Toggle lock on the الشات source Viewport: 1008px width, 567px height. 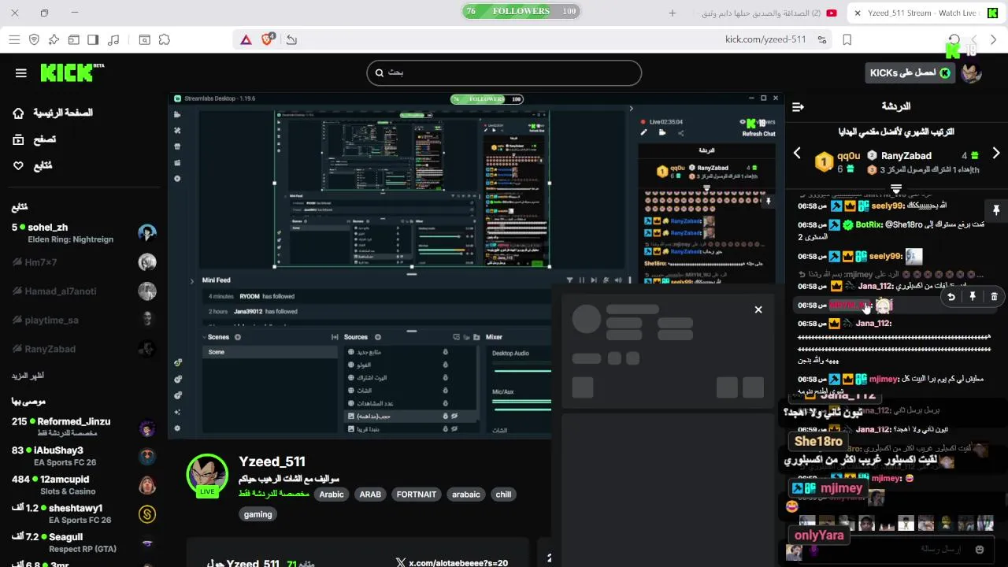point(445,391)
